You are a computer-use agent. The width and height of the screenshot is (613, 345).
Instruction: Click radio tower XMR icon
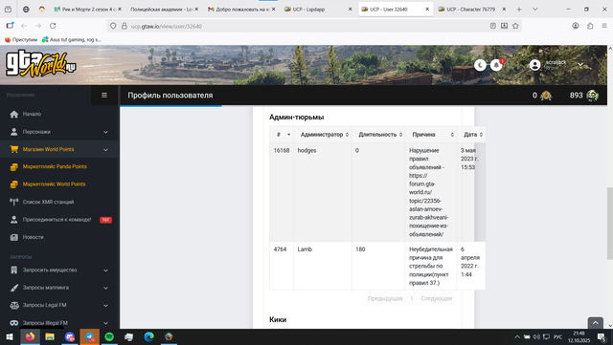(14, 202)
